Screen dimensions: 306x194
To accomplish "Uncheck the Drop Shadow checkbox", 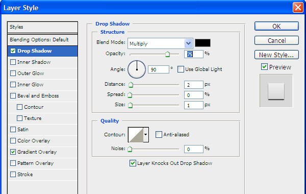I will (13, 51).
